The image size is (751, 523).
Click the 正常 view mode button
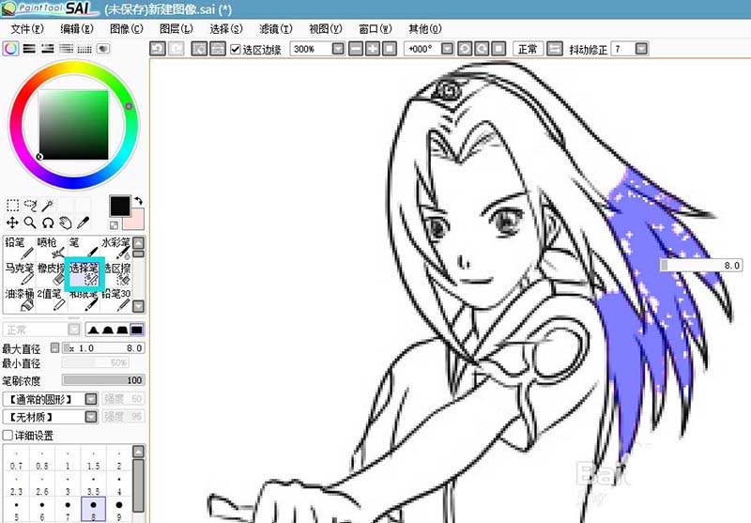(528, 49)
